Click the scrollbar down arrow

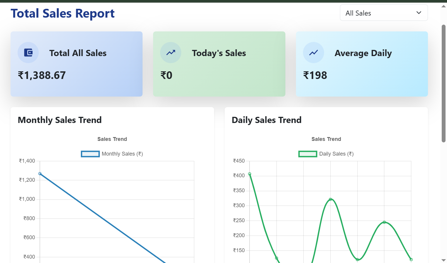point(443,260)
